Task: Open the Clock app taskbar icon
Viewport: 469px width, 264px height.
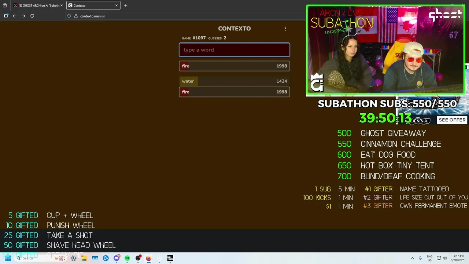Action: tap(159, 258)
